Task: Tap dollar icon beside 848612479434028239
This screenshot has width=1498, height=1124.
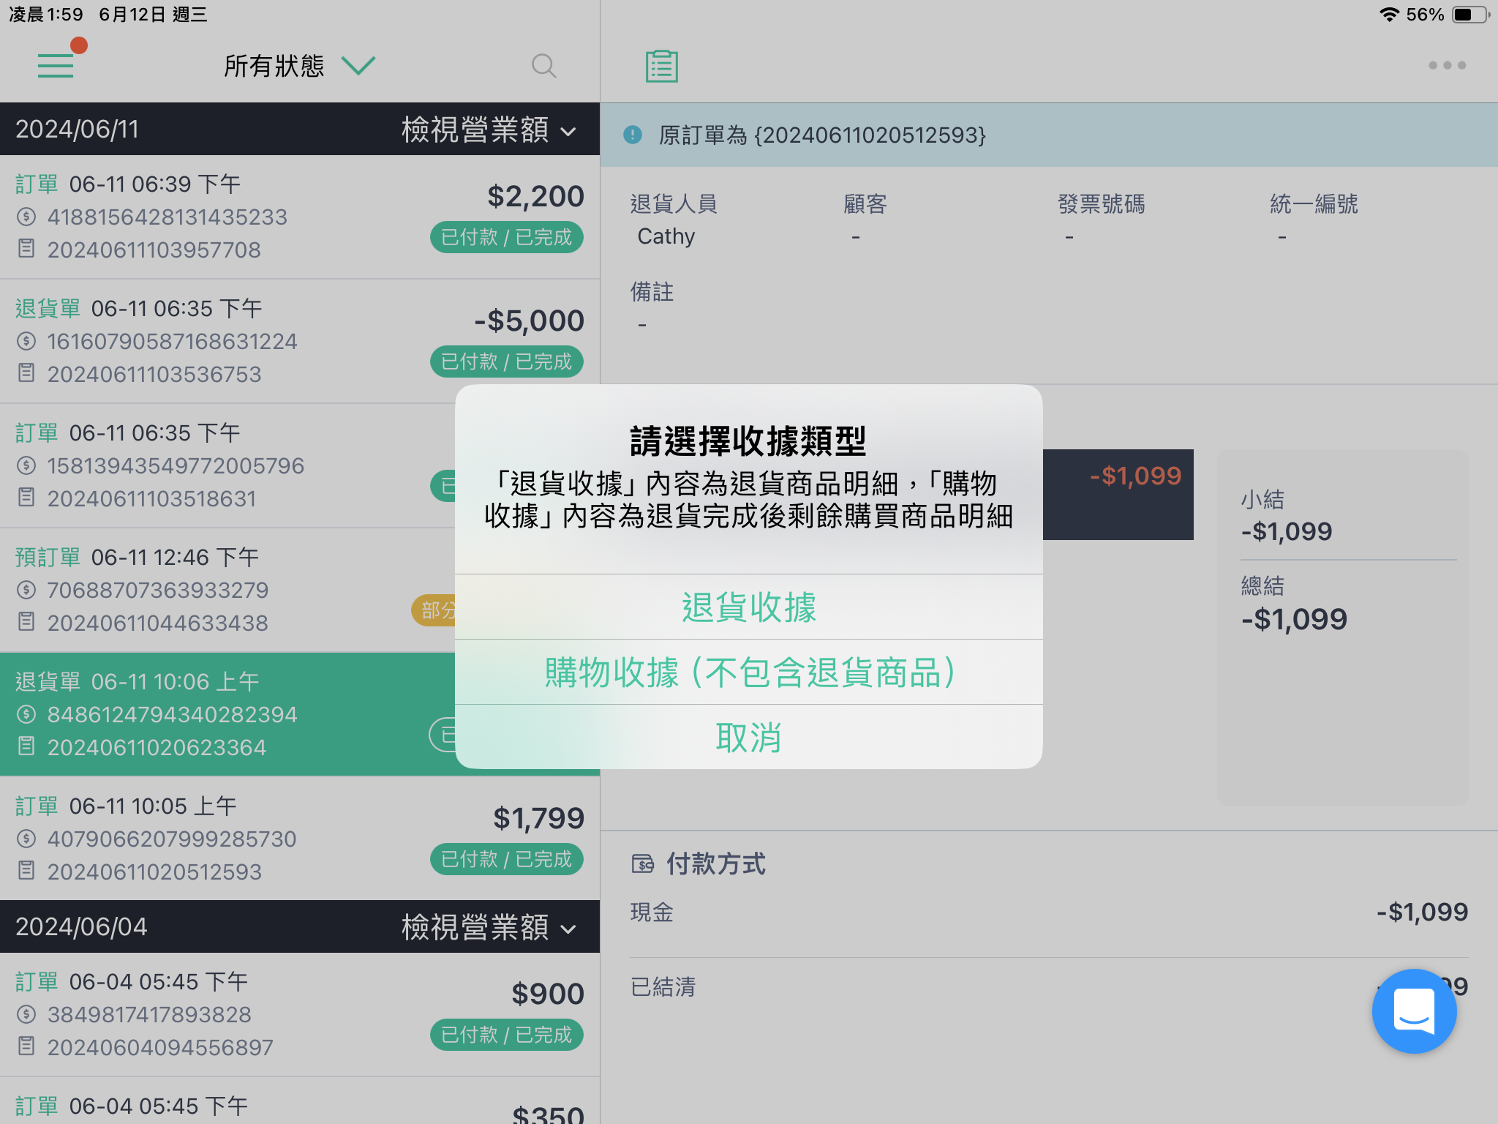Action: click(x=26, y=714)
